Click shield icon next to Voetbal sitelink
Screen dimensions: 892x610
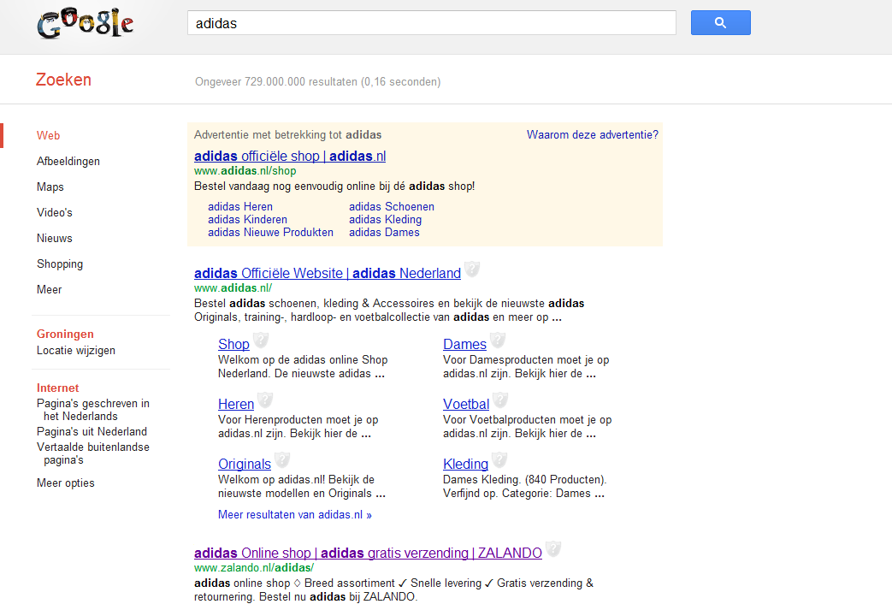click(500, 400)
